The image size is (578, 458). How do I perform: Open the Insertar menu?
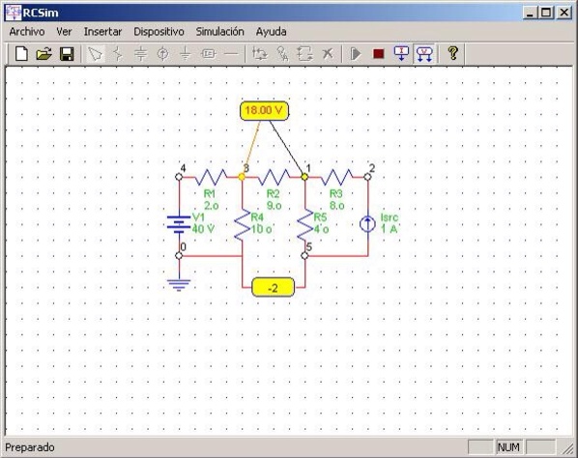(x=102, y=32)
